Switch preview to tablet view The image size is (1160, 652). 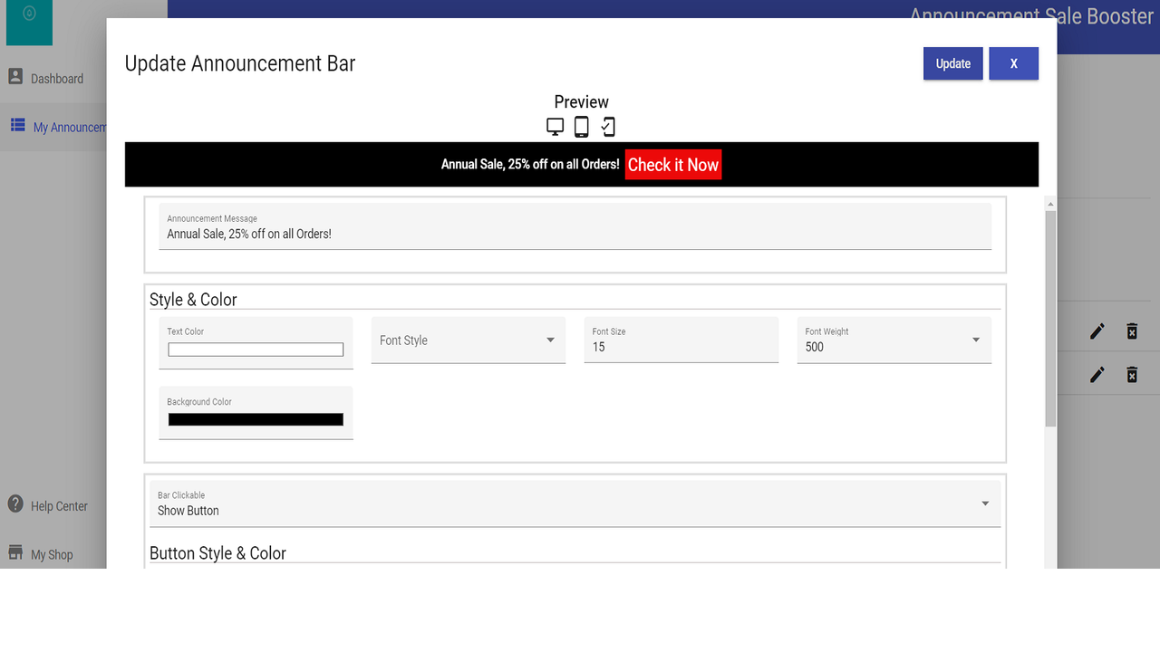(x=582, y=127)
